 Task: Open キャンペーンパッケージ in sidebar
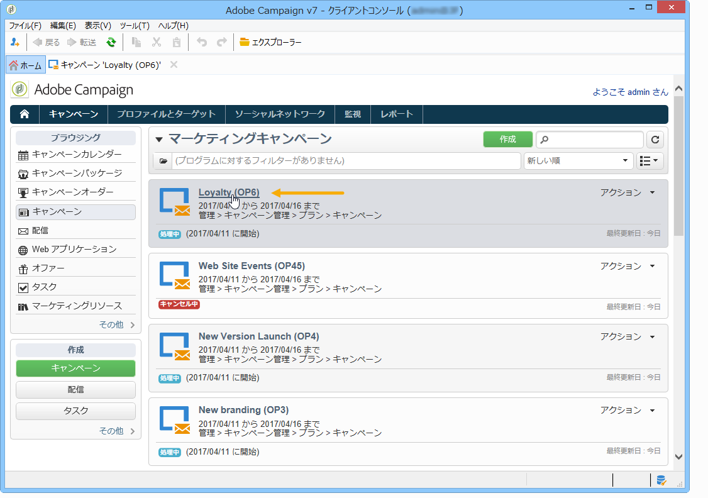tap(76, 174)
